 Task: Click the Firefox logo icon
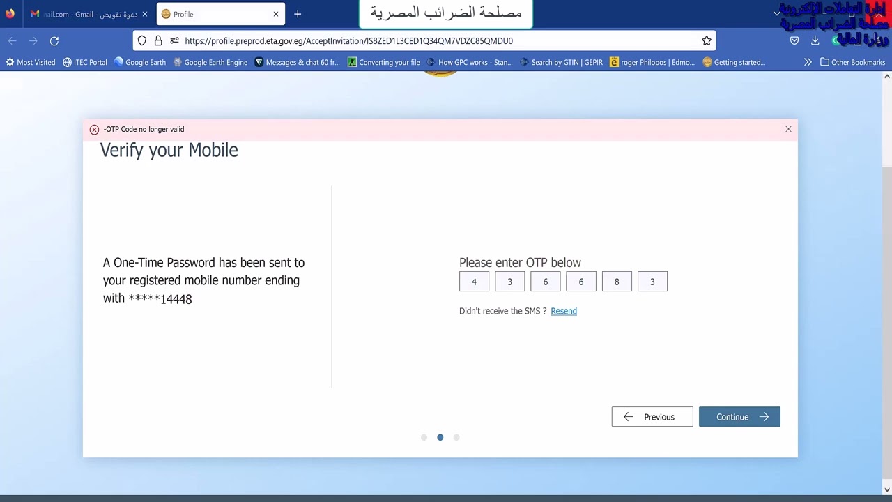[10, 13]
